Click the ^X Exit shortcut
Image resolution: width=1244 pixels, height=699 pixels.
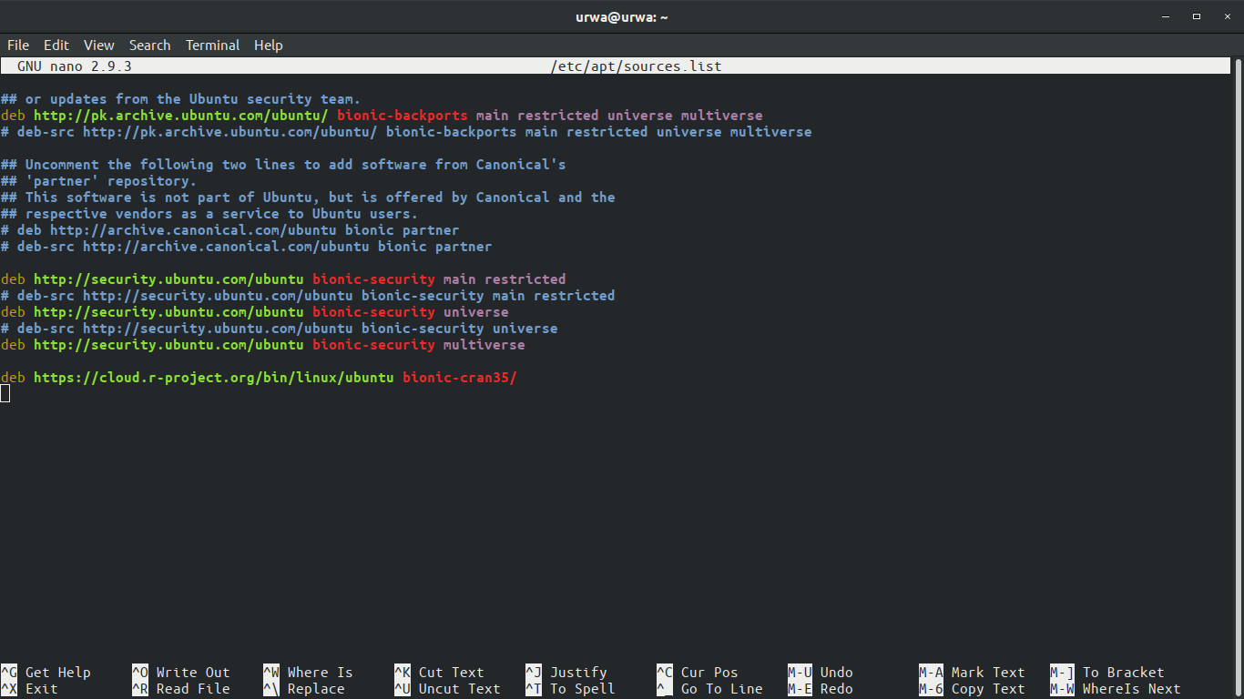tap(29, 689)
